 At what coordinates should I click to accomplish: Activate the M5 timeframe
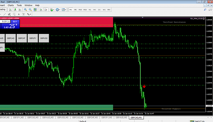click(x=75, y=10)
